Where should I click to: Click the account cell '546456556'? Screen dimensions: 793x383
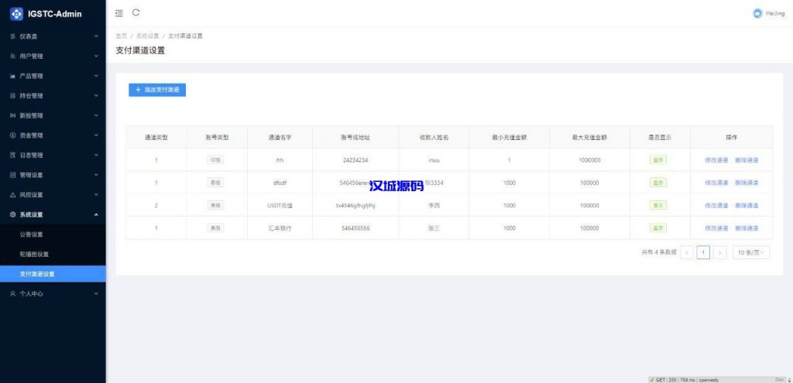pos(355,228)
